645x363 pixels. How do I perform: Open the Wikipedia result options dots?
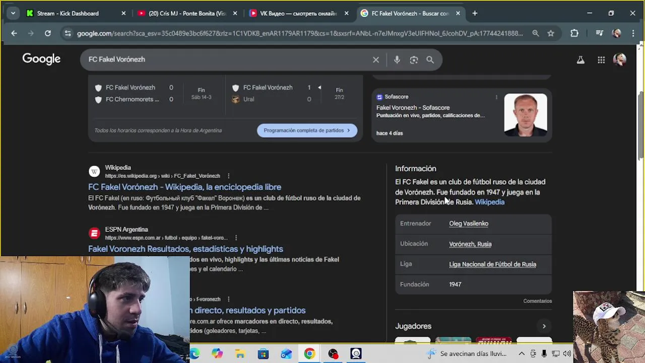[x=228, y=176]
